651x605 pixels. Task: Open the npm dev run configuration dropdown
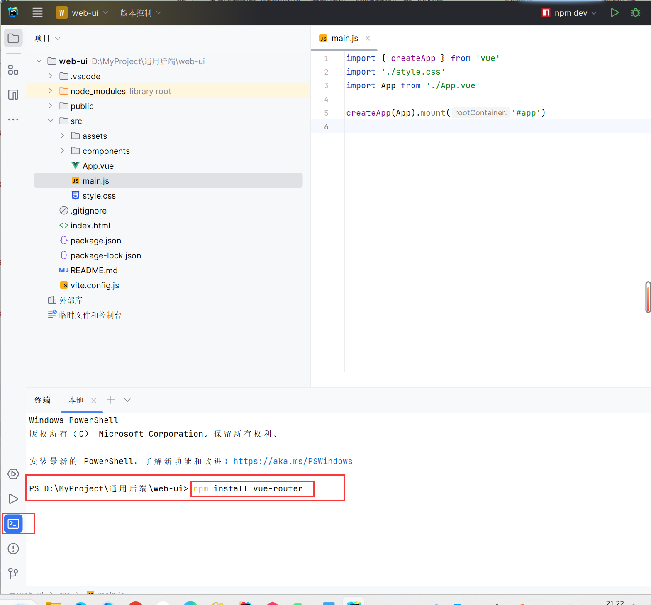coord(569,12)
